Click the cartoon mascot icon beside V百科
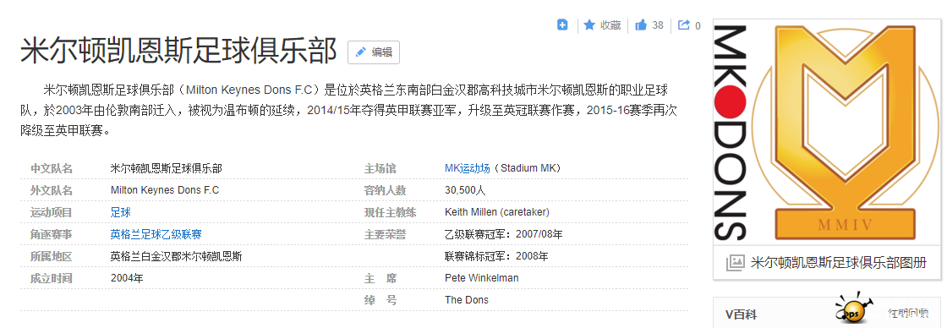The image size is (947, 328). pyautogui.click(x=854, y=309)
